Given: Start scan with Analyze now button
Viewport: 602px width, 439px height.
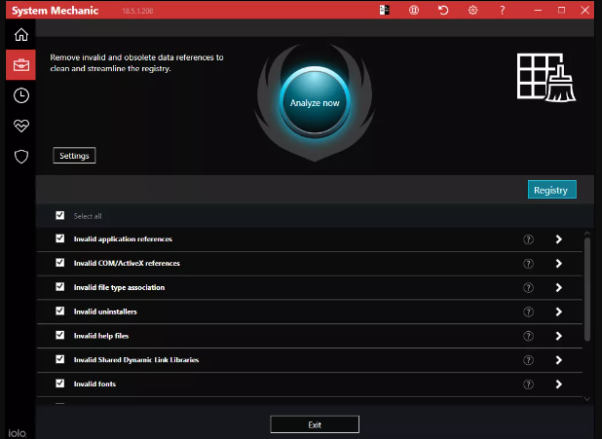Looking at the screenshot, I should coord(315,102).
